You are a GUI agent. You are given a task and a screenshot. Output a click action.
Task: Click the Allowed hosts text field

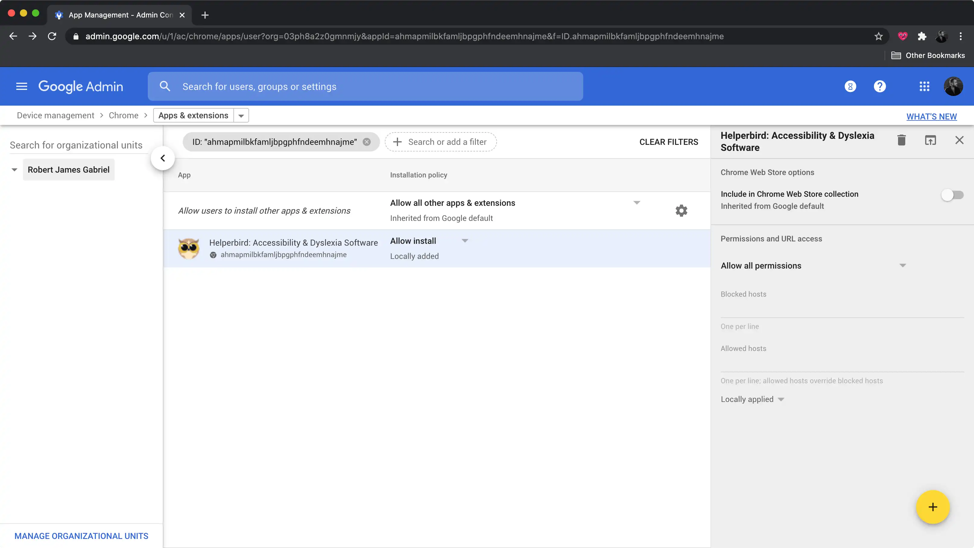(842, 362)
